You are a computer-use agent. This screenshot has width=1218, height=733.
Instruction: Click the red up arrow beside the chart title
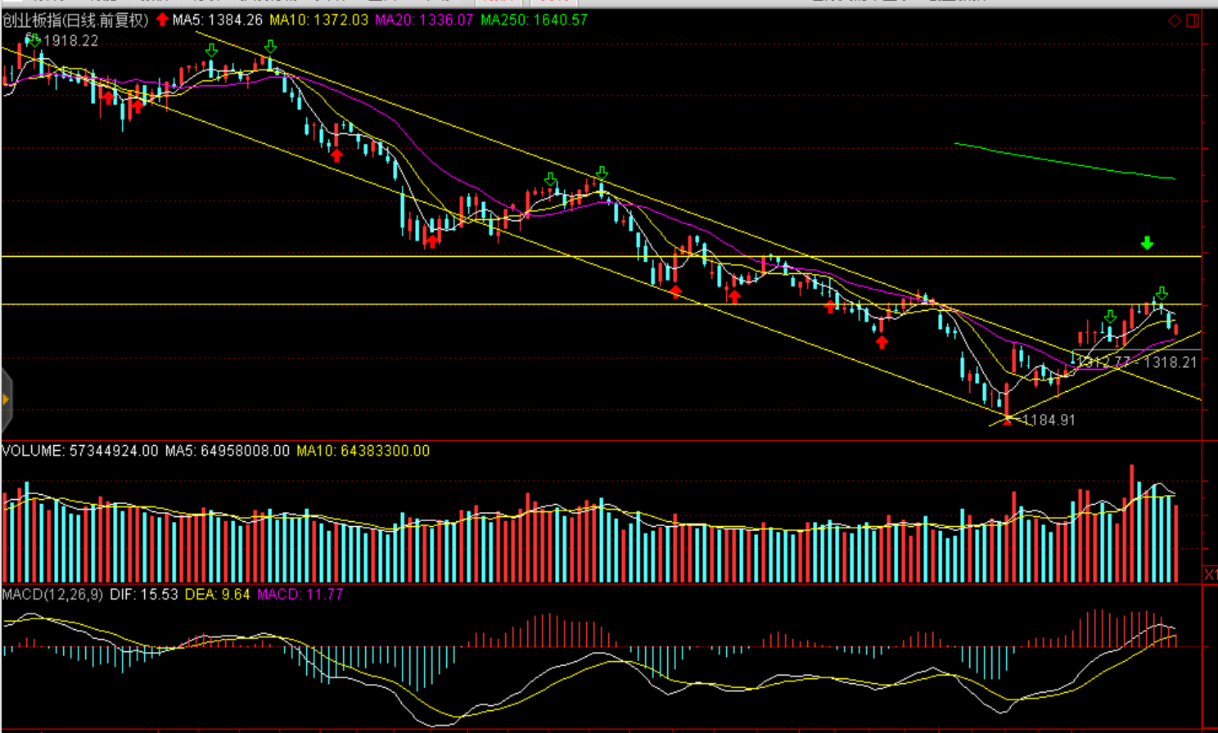pos(162,20)
